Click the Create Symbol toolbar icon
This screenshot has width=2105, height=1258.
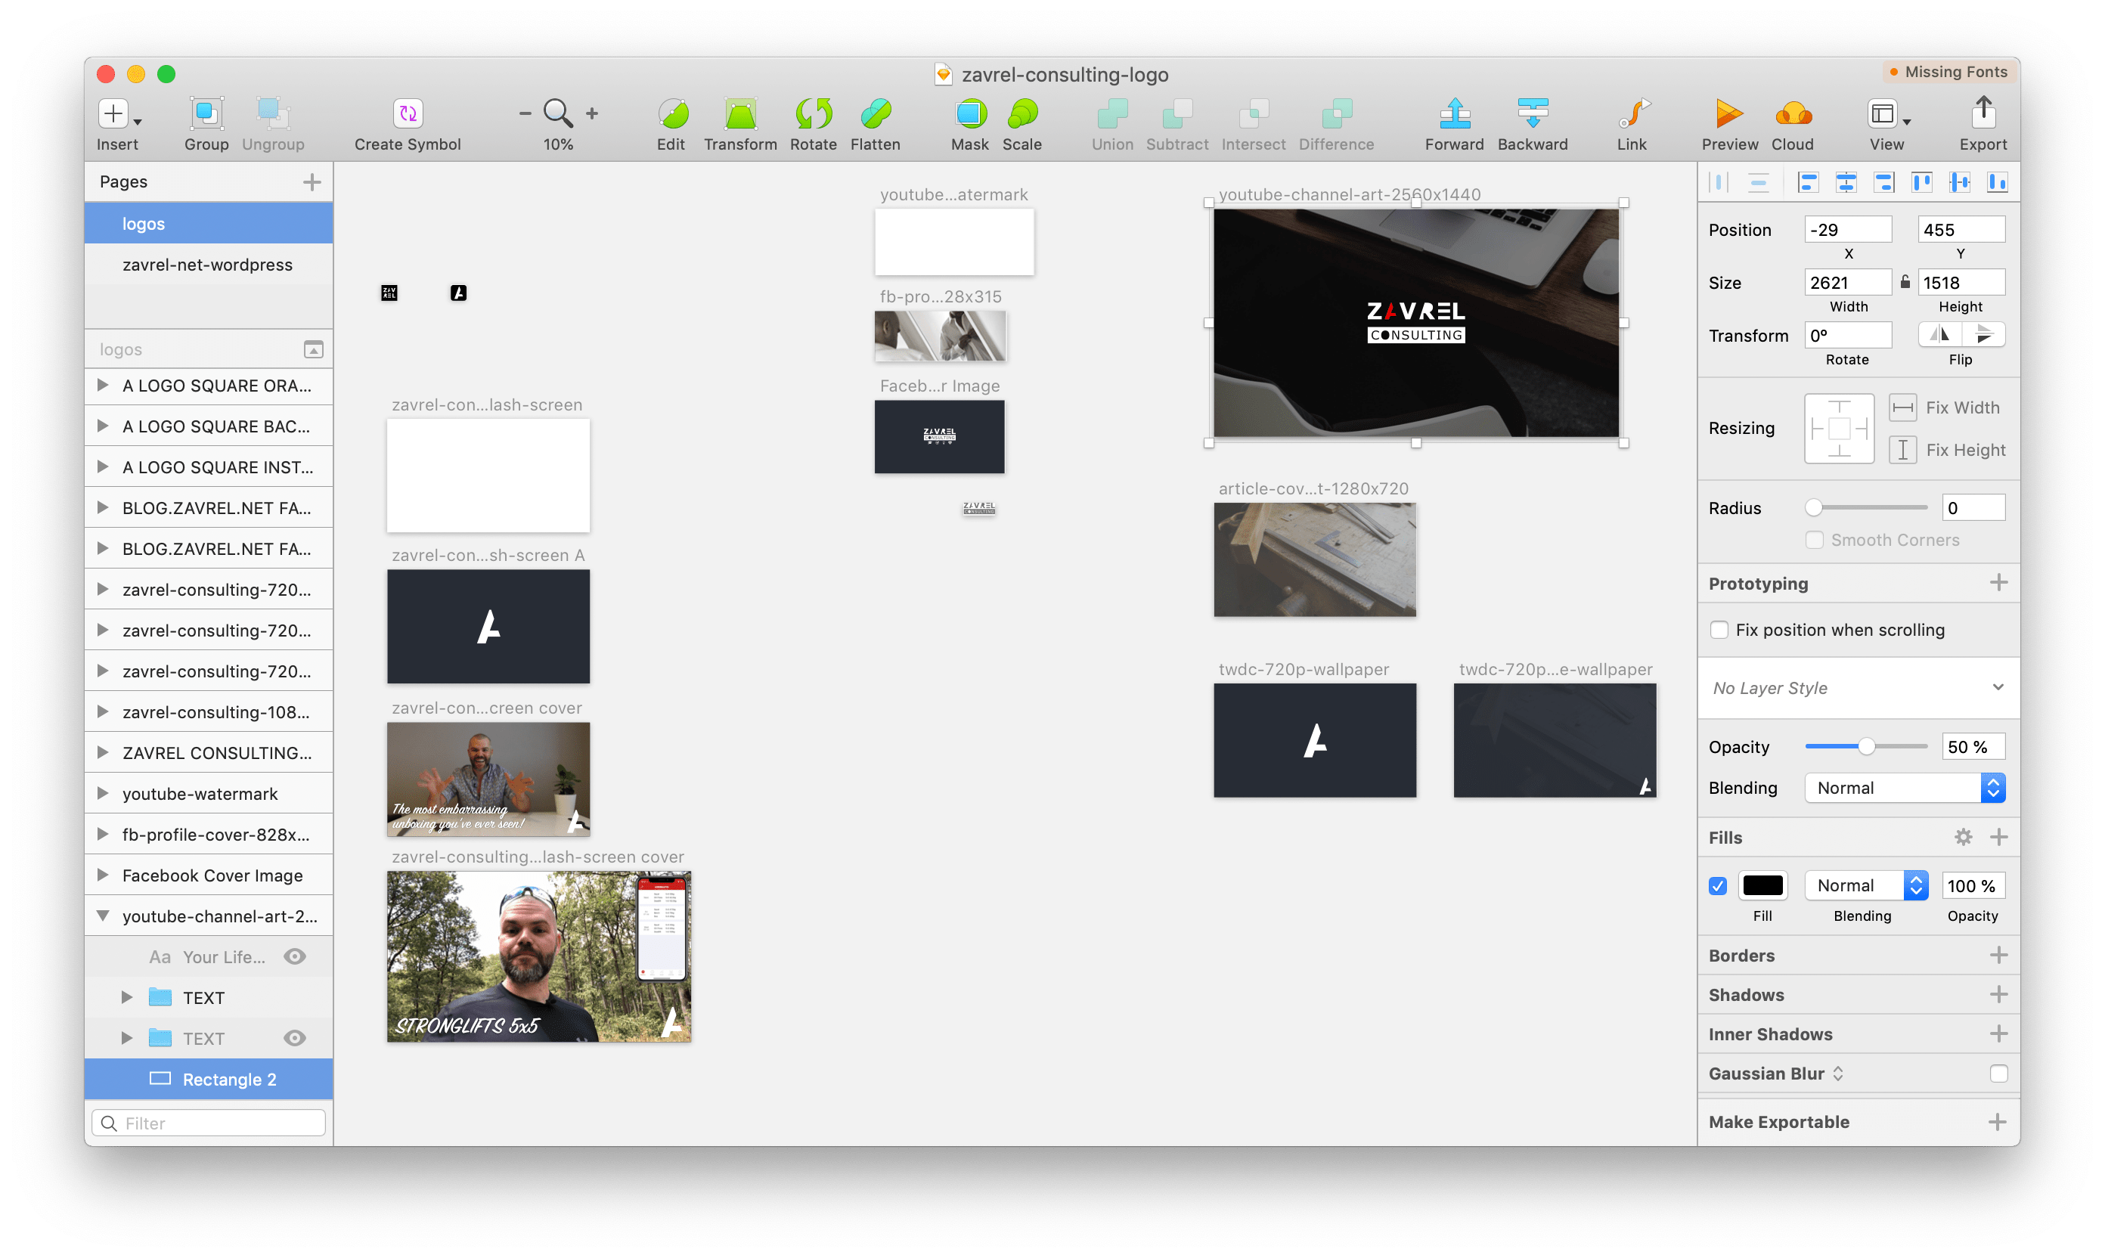[x=407, y=113]
